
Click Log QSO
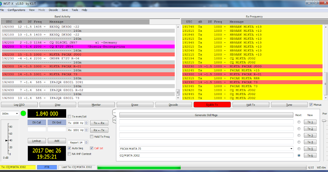[19, 104]
